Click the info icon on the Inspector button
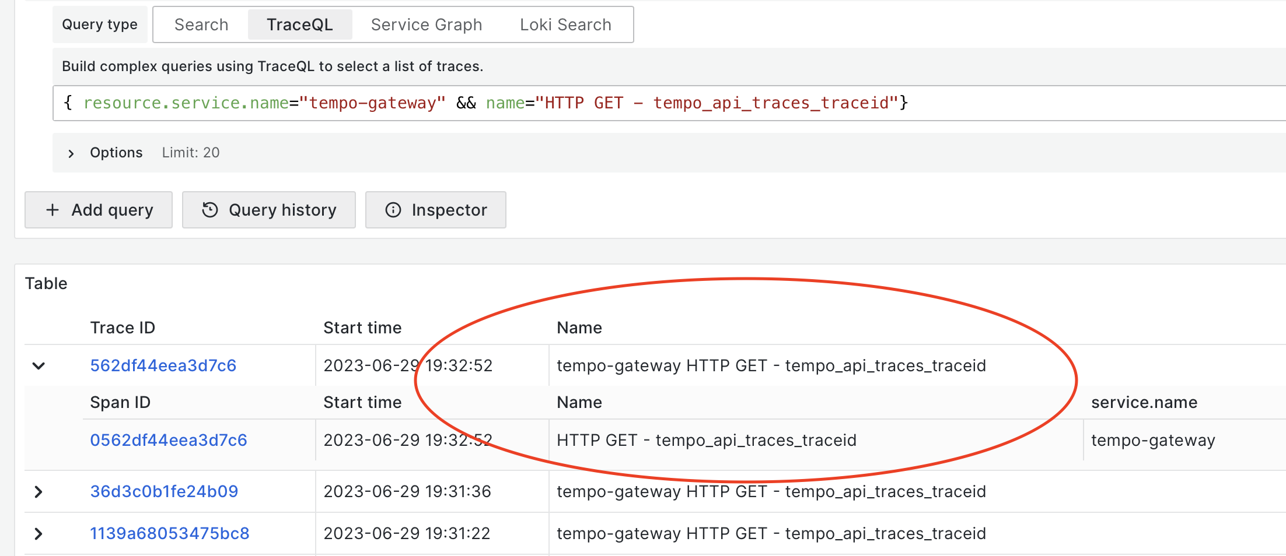 tap(393, 210)
